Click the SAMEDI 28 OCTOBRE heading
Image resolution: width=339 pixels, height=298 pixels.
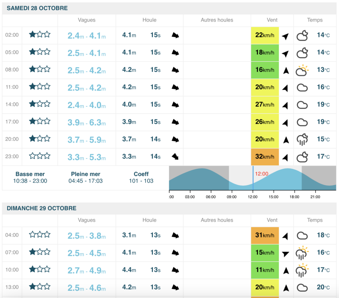pyautogui.click(x=37, y=8)
